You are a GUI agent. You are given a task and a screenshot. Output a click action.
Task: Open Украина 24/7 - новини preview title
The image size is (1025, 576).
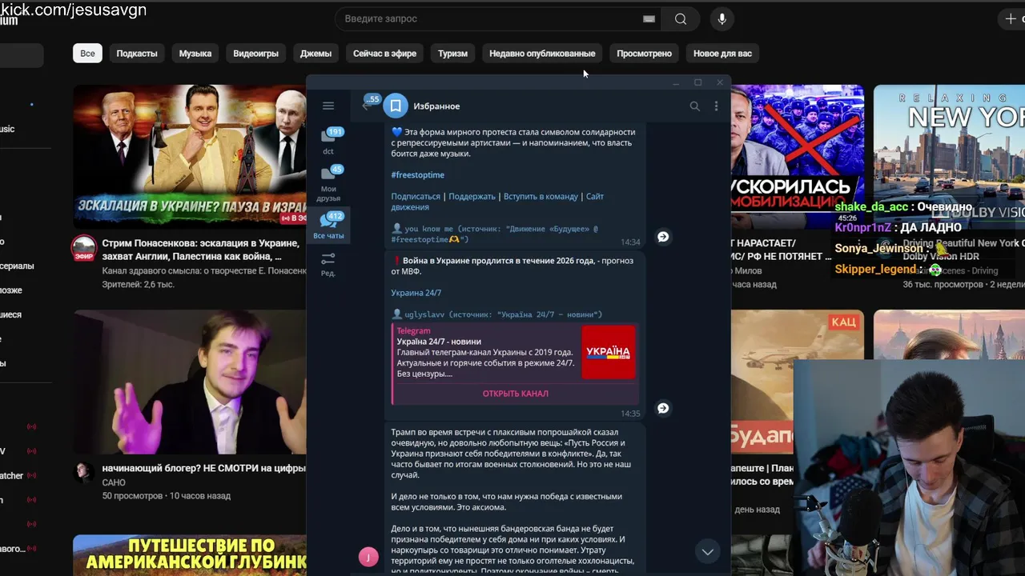coord(439,342)
